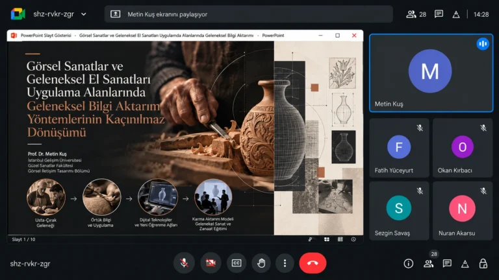Minimize the shared PowerPoint window
The width and height of the screenshot is (499, 280).
(x=320, y=35)
